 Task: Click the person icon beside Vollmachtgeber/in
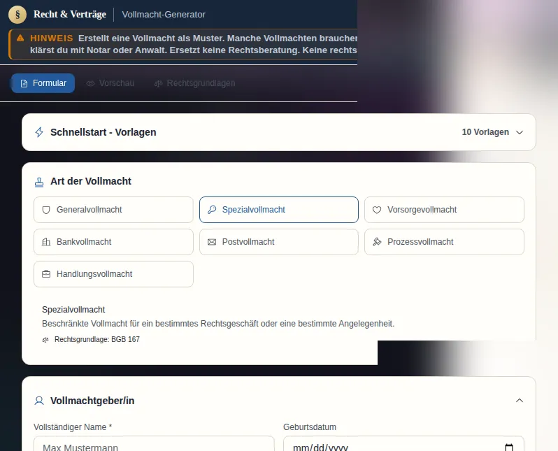pyautogui.click(x=39, y=401)
